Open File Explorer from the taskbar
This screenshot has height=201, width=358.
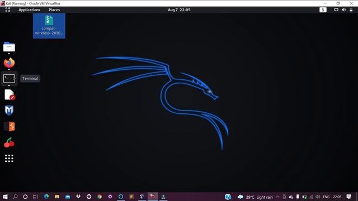click(57, 197)
